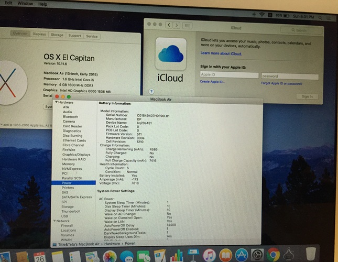The image size is (338, 262).
Task: Click the Wi-Fi status icon in menu bar
Action: pyautogui.click(x=262, y=15)
